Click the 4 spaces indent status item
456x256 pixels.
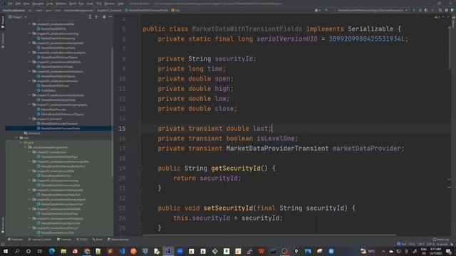tap(442, 245)
